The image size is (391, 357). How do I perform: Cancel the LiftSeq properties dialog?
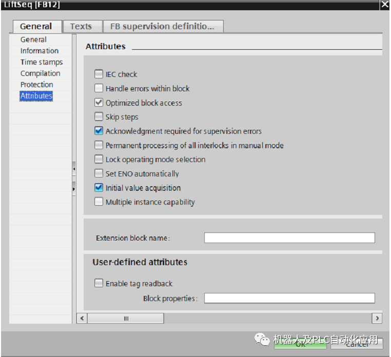pyautogui.click(x=357, y=344)
